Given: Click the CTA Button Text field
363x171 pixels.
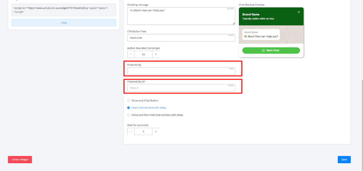Looking at the screenshot, I should (x=181, y=38).
